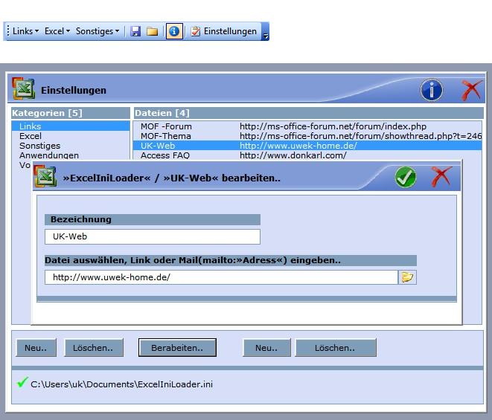Image resolution: width=492 pixels, height=420 pixels.
Task: Select Links category in Kategorien list
Action: [x=31, y=126]
